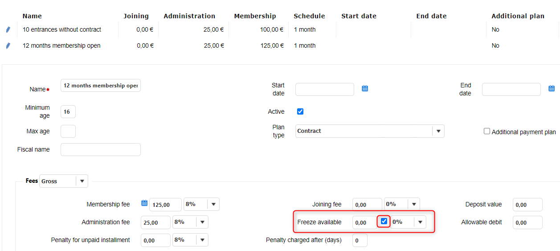Image resolution: width=560 pixels, height=251 pixels.
Task: Select the 12 months membership open row
Action: [x=61, y=45]
